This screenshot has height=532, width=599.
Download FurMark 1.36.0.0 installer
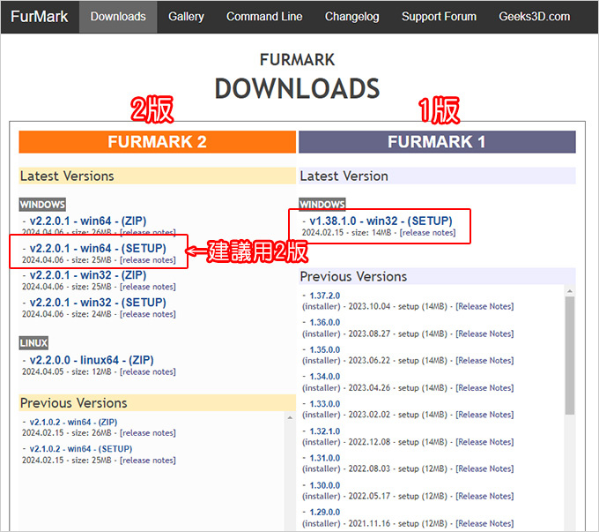click(x=325, y=323)
